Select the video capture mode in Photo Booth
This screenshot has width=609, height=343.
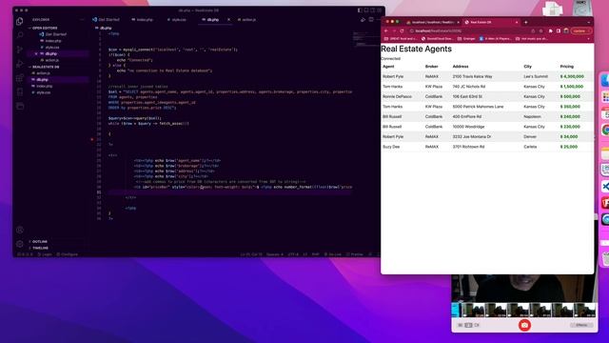(477, 325)
